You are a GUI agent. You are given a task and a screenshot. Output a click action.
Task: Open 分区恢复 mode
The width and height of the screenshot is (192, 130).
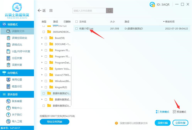click(17, 58)
